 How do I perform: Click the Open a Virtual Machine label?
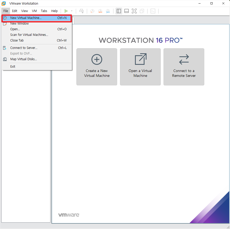click(x=140, y=73)
